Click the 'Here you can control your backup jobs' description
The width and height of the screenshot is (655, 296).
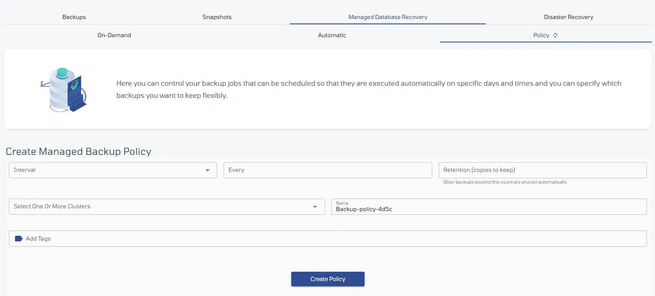pyautogui.click(x=369, y=89)
